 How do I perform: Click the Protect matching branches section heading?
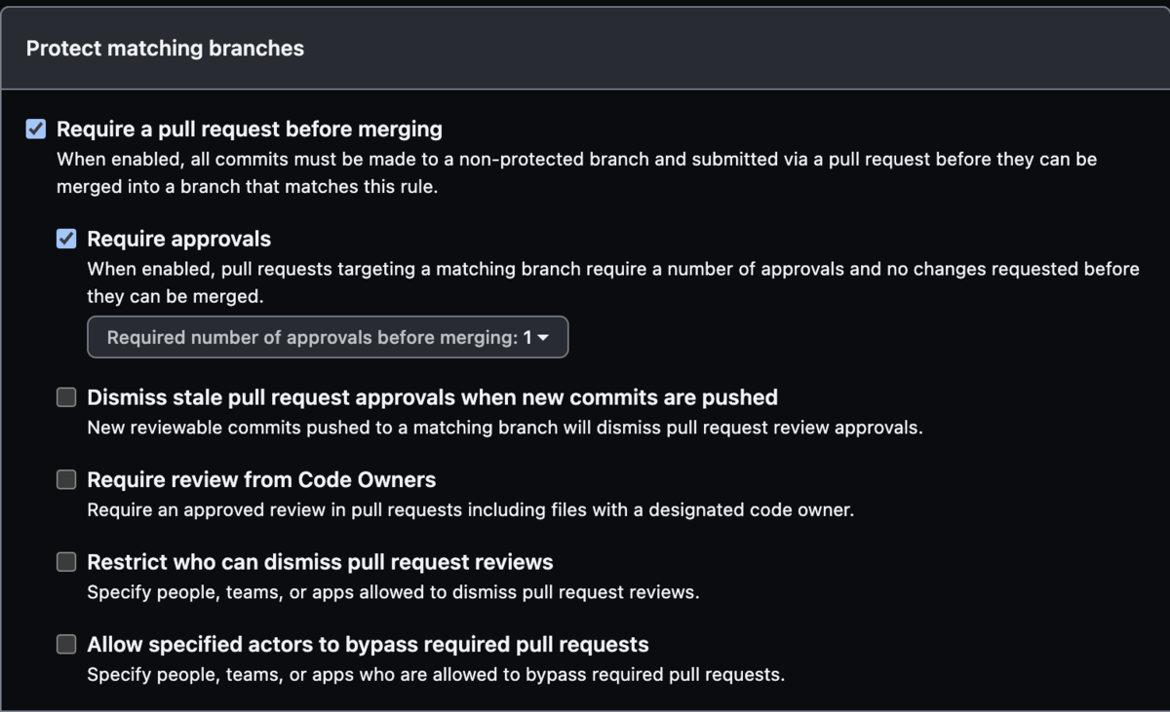click(x=165, y=48)
